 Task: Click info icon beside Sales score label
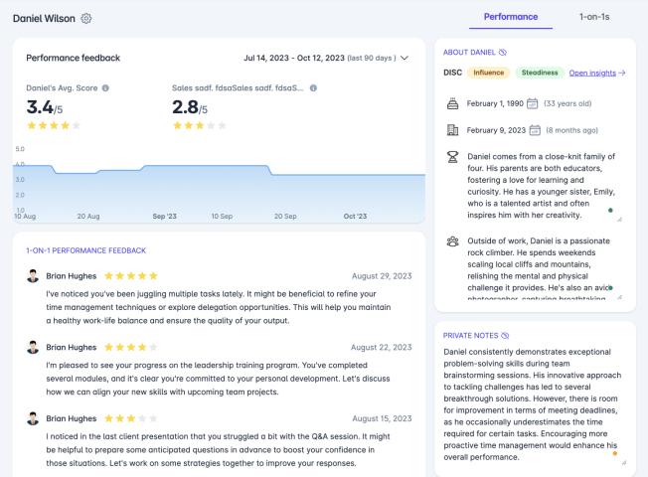pyautogui.click(x=313, y=87)
